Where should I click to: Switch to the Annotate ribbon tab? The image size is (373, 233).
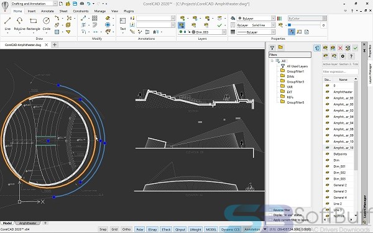click(x=48, y=11)
